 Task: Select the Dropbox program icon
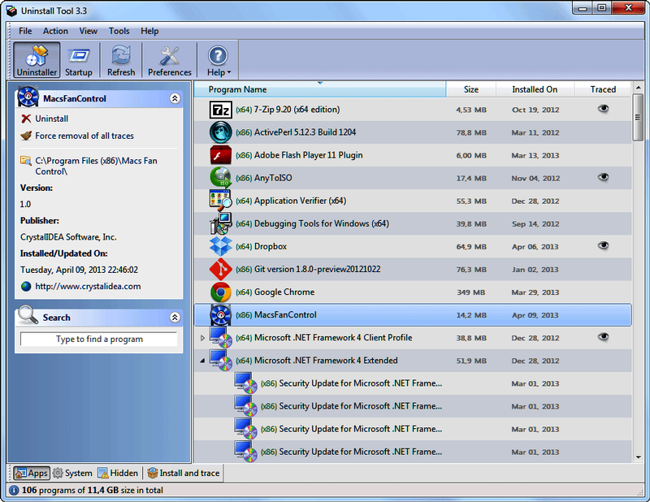219,245
